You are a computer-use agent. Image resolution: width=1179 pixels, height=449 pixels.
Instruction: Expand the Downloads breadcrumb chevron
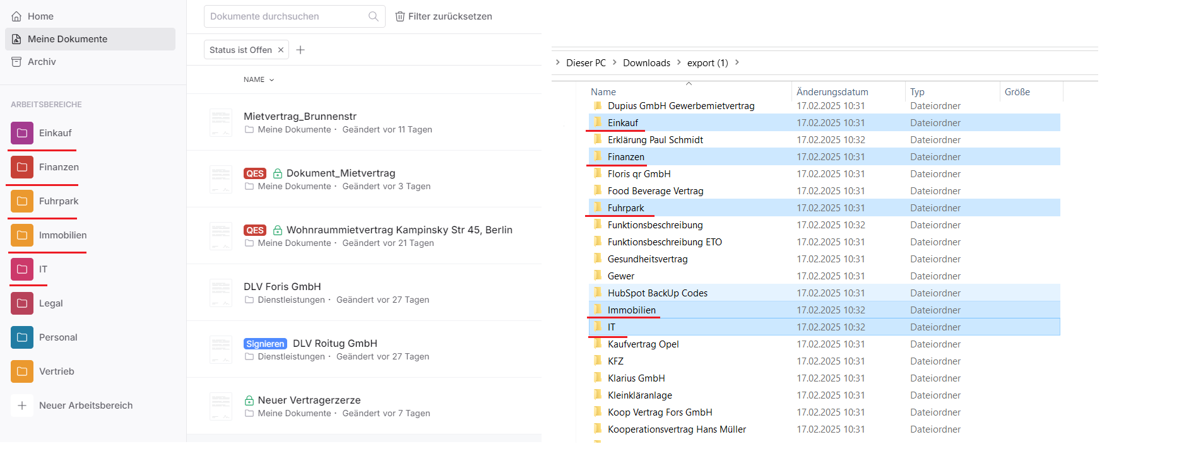pos(679,62)
